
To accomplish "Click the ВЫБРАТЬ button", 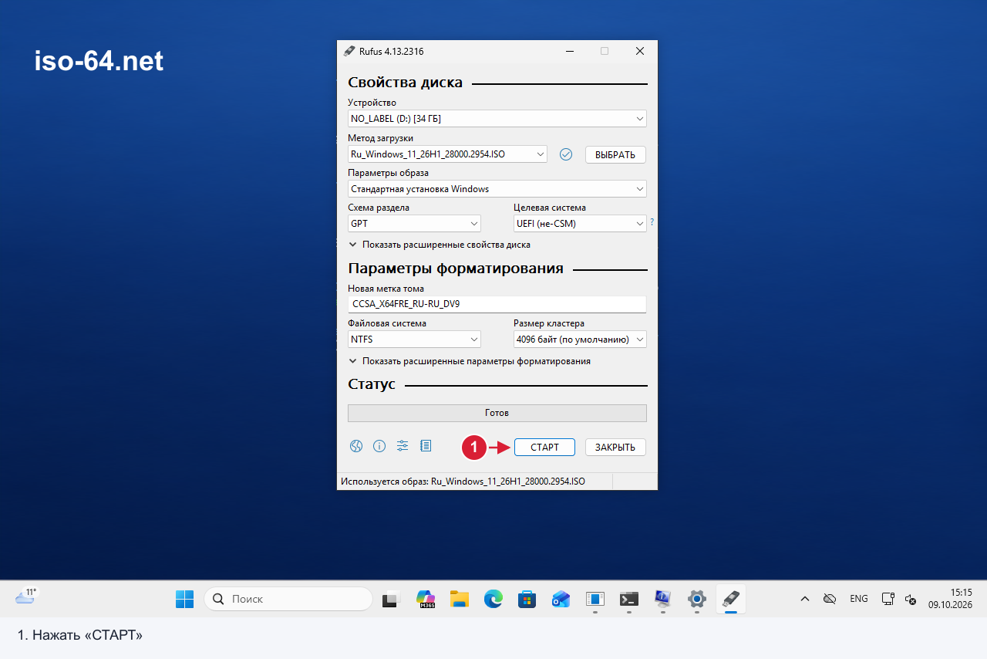I will [x=615, y=154].
